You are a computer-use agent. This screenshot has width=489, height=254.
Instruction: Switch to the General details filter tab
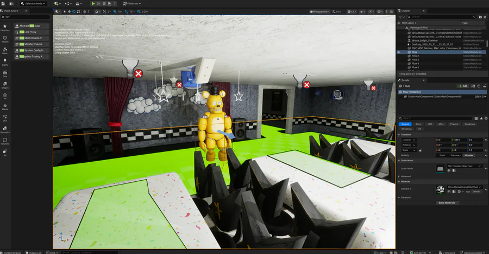405,124
